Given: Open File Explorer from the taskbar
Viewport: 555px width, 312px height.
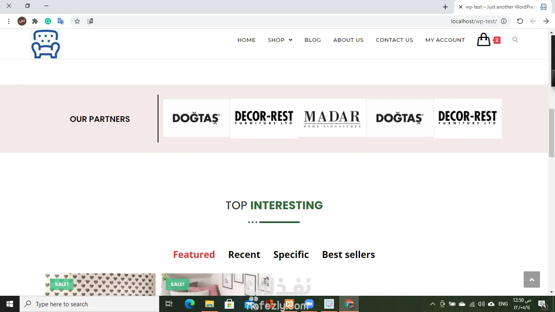Looking at the screenshot, I should [209, 304].
